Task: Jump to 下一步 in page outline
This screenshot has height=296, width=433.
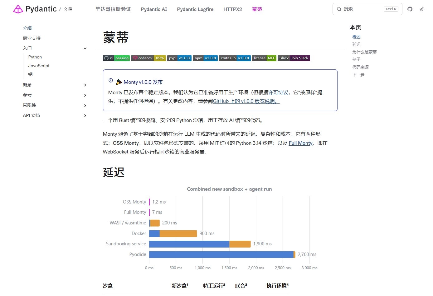Action: (x=358, y=75)
